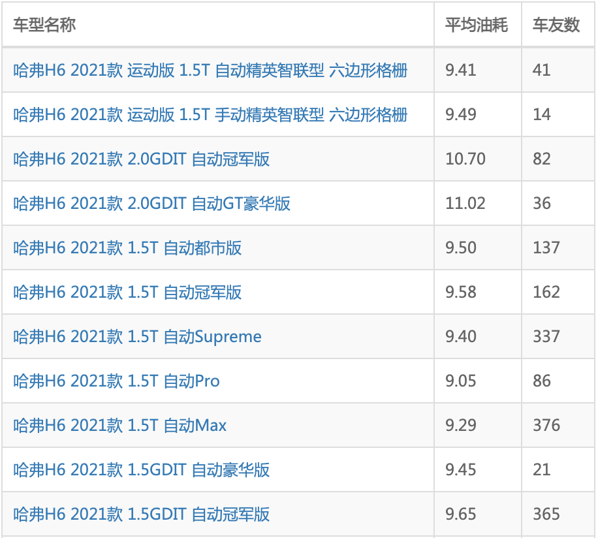Open 哈弗H6 2021款 1.5GDIT 自动豪华版 link

(142, 470)
